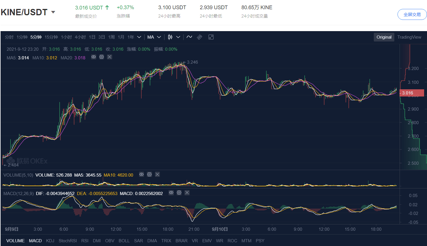427x246 pixels.
Task: Switch to the 1分钟 interval
Action: point(22,37)
